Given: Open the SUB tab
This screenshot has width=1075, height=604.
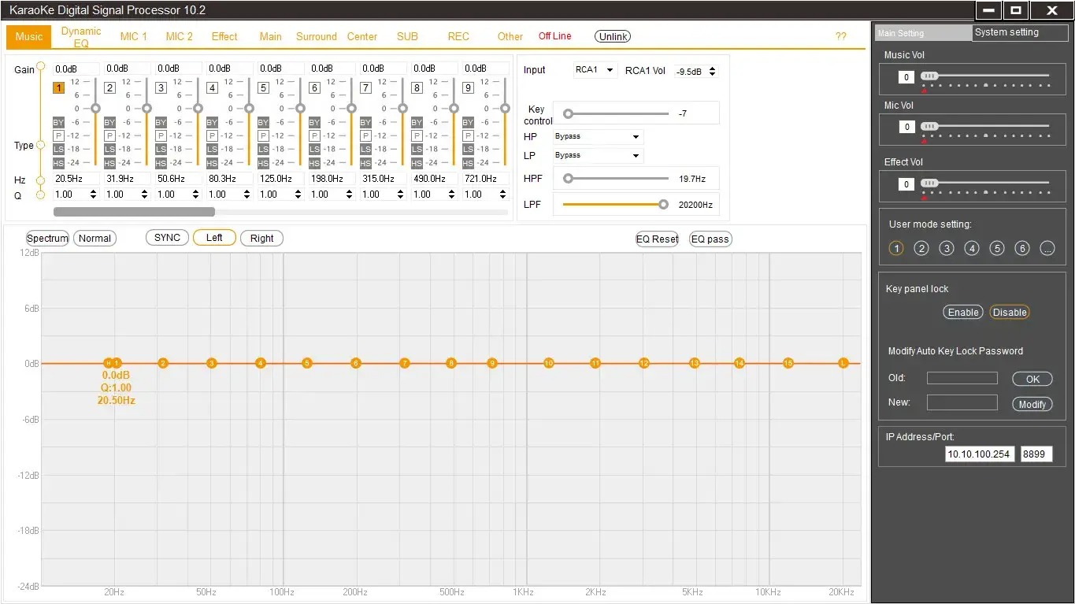Looking at the screenshot, I should (x=407, y=36).
